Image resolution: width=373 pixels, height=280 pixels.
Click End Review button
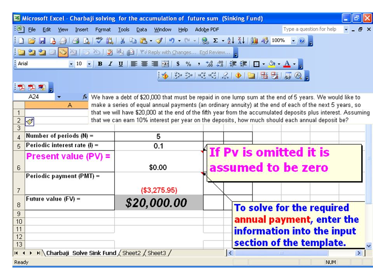pyautogui.click(x=215, y=52)
